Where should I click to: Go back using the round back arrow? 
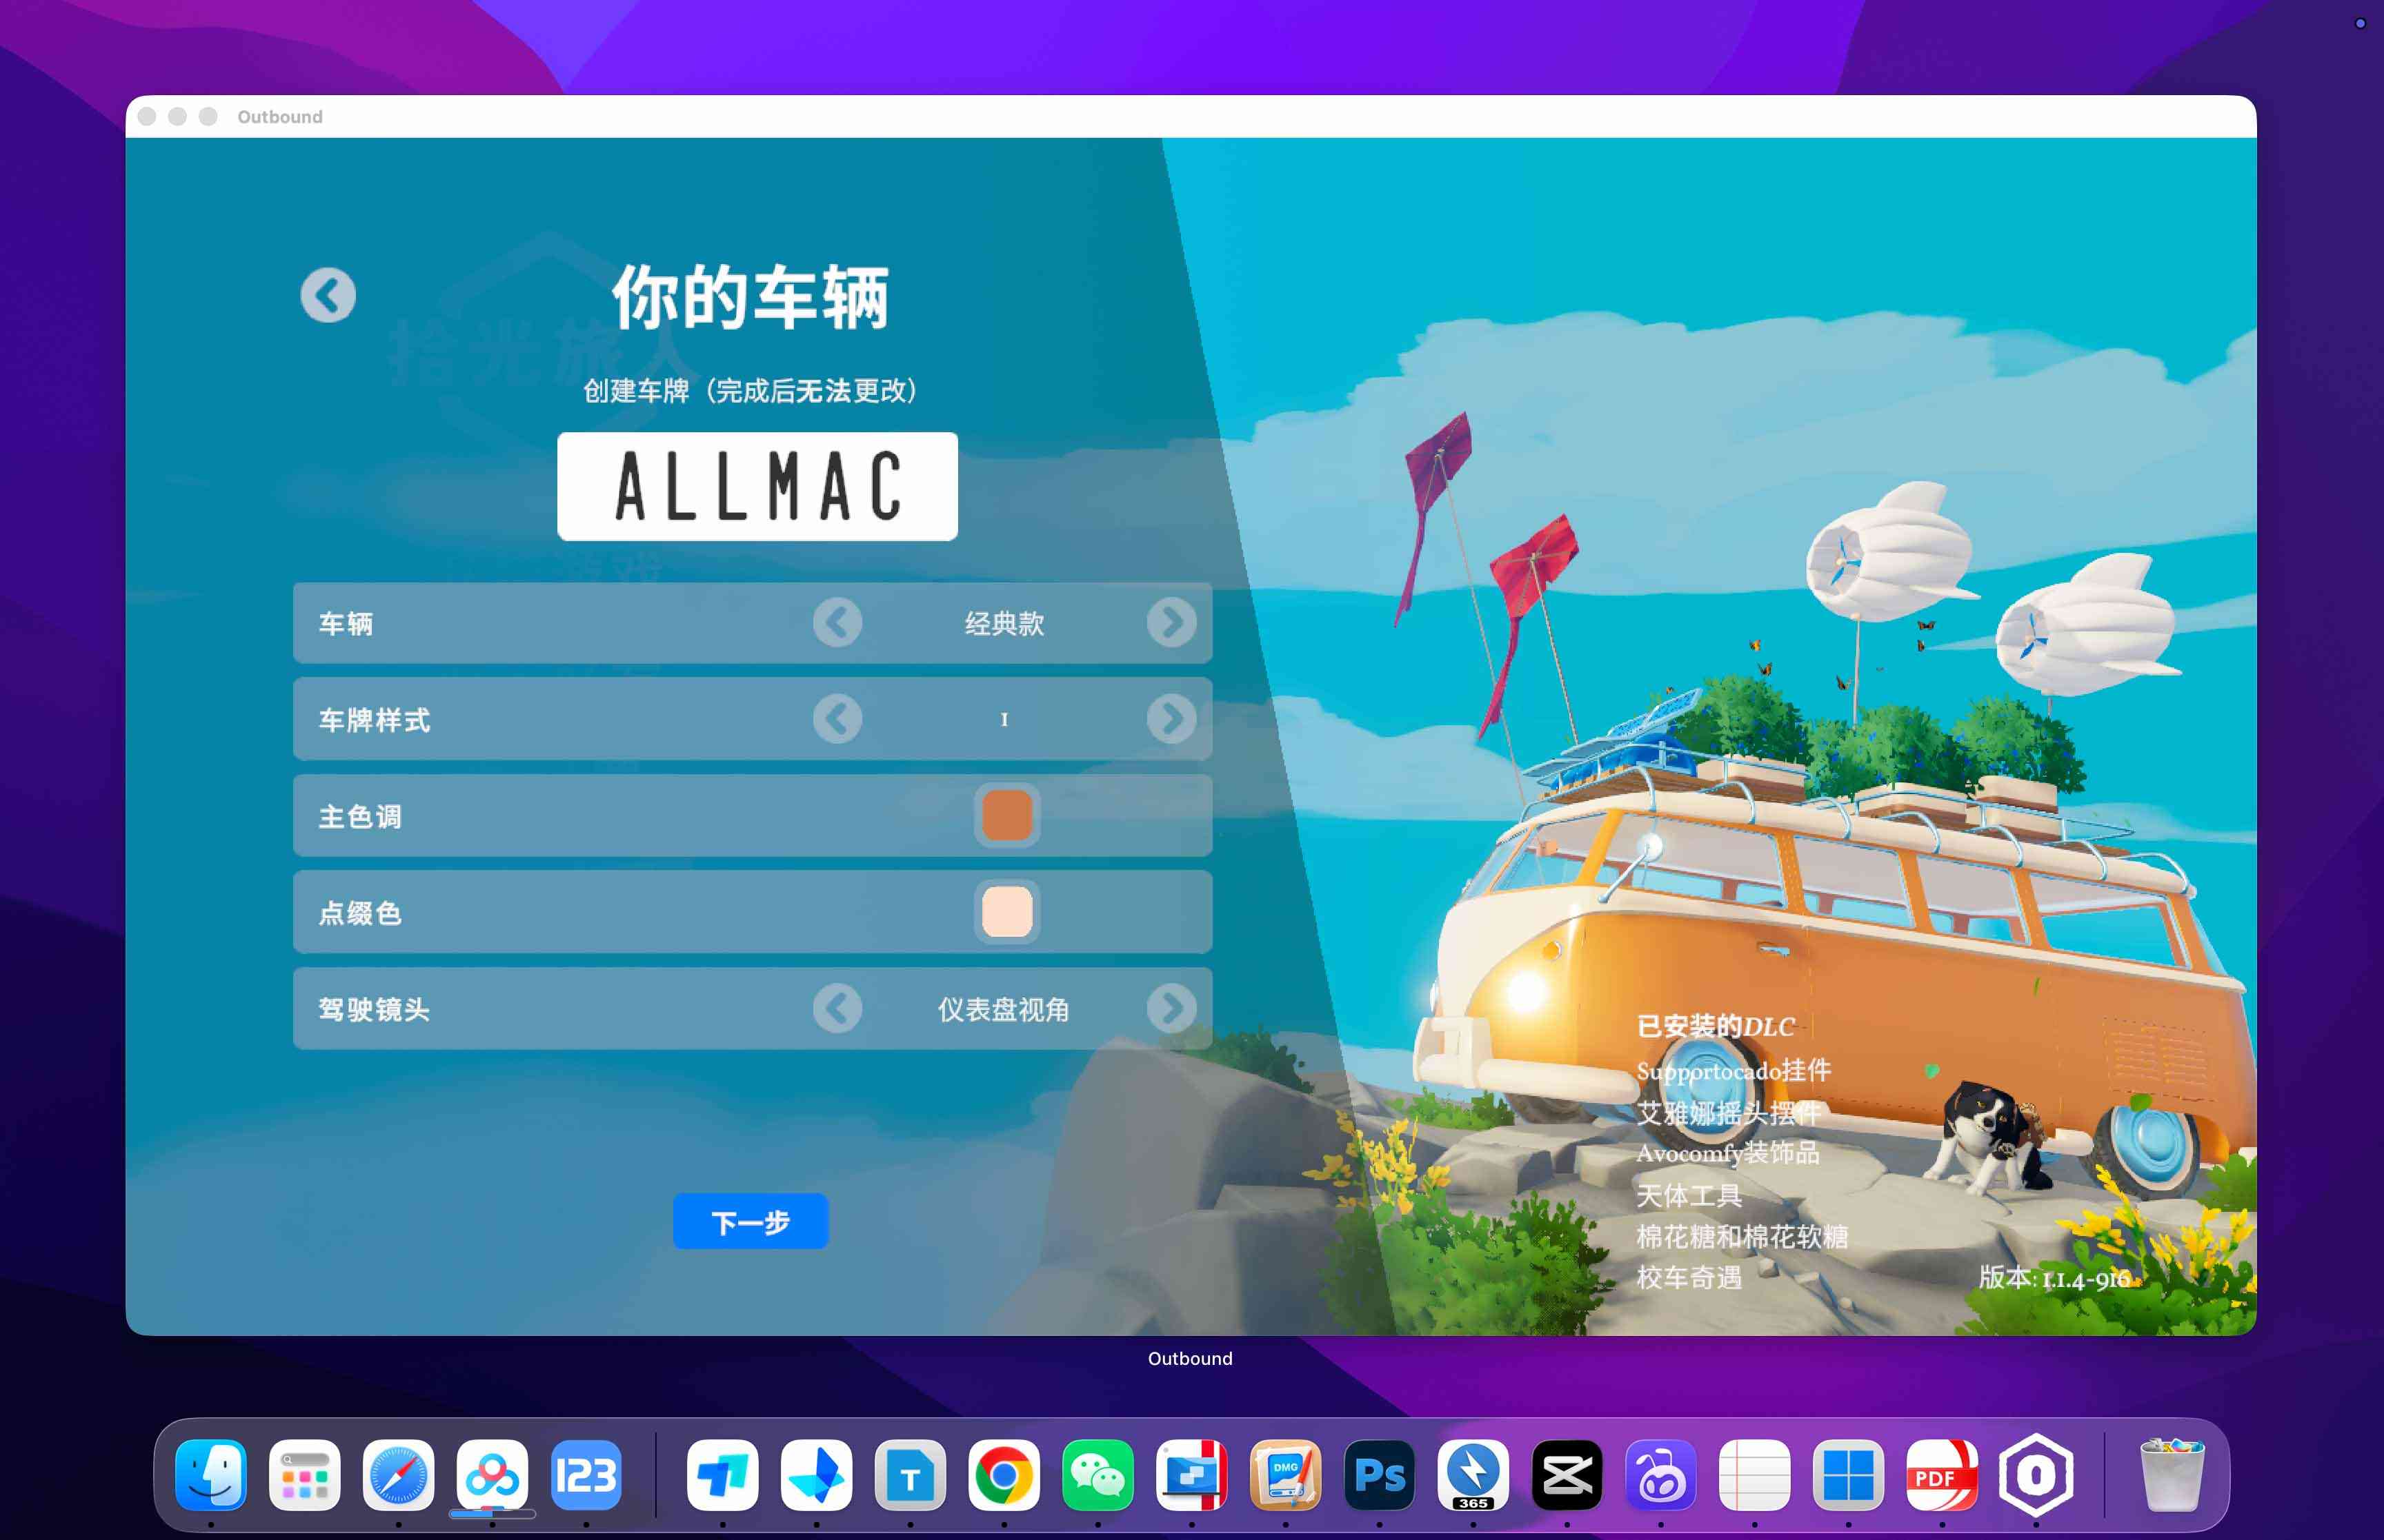click(x=328, y=295)
